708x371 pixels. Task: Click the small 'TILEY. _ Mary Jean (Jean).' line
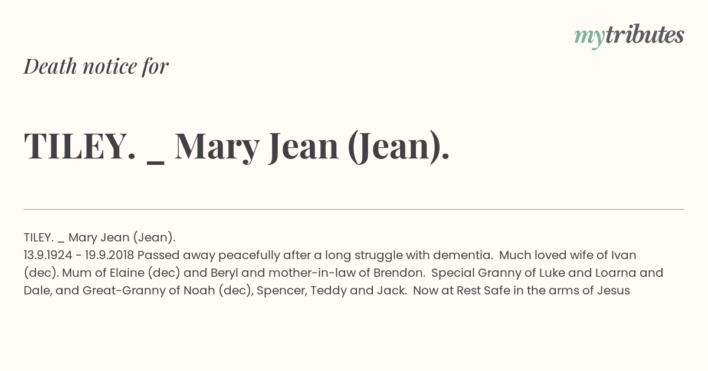pos(100,238)
